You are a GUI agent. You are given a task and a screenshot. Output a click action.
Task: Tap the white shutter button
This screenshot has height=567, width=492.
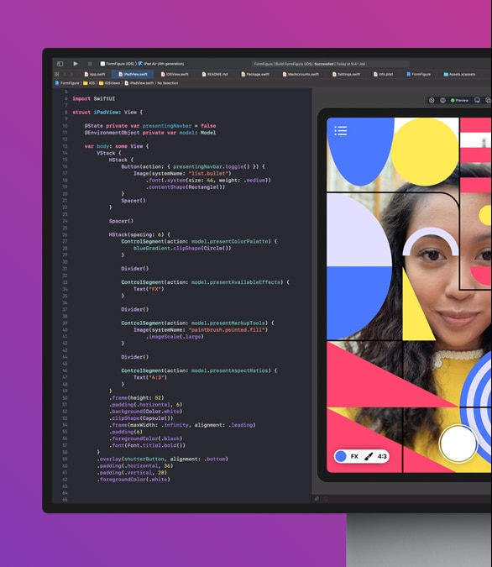point(458,444)
